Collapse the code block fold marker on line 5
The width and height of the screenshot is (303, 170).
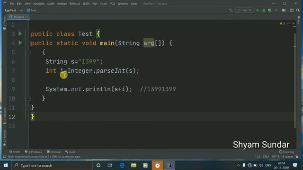[x=28, y=52]
